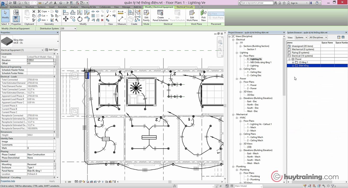This screenshot has height=188, width=348.
Task: Expand the Điện tổng node
Action: click(x=293, y=66)
